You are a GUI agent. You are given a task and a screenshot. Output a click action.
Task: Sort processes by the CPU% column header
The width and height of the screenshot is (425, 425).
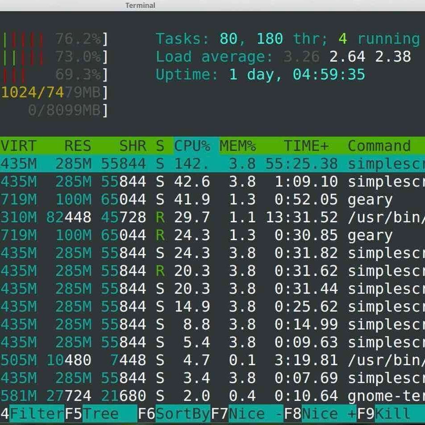[x=192, y=146]
